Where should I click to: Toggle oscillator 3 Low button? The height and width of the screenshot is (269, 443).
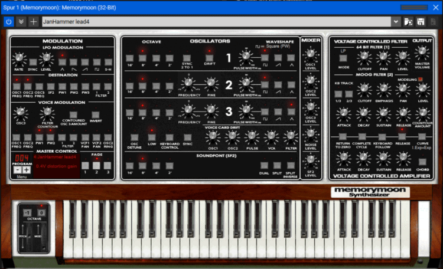click(x=152, y=137)
